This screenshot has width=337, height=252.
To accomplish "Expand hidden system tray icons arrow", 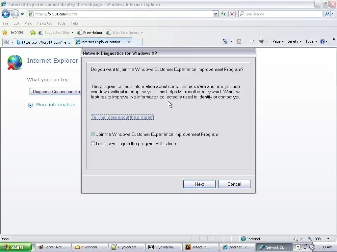I will [x=312, y=247].
